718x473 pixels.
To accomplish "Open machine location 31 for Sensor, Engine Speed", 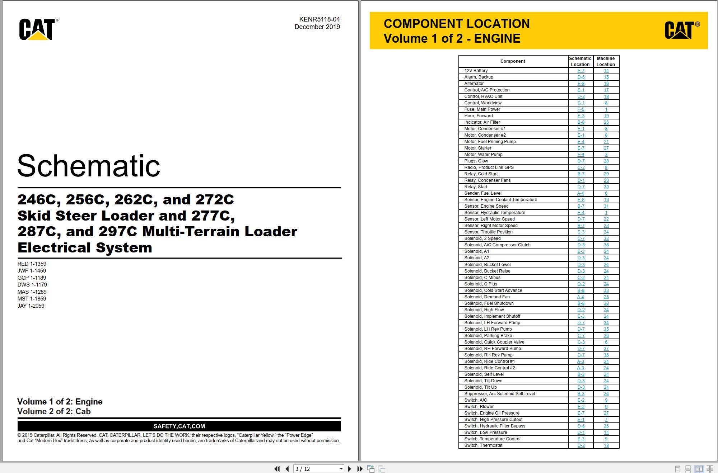I will pos(606,206).
